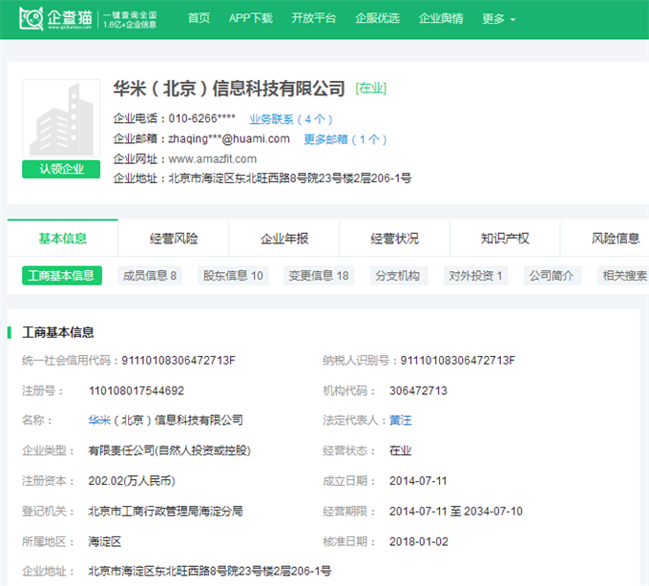The image size is (649, 586).
Task: Select the 工商基本信息 sub-tab button
Action: pos(62,276)
